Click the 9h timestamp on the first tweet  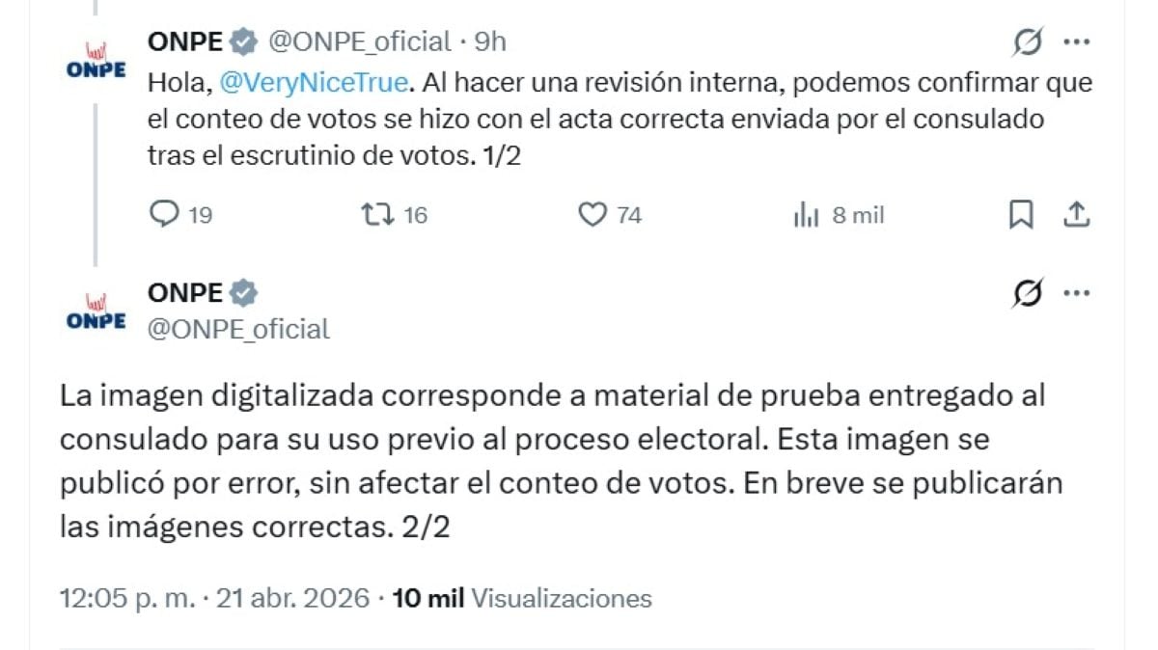[x=489, y=41]
